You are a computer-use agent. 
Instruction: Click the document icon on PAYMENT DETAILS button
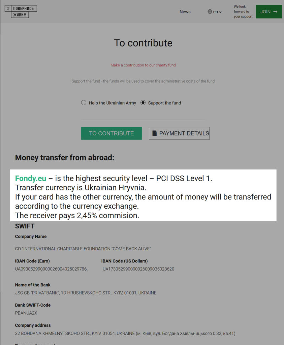pos(155,133)
